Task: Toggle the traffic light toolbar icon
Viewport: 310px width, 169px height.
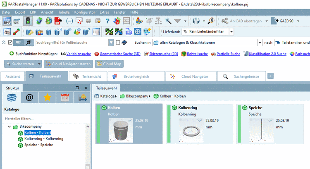Action: click(x=28, y=21)
